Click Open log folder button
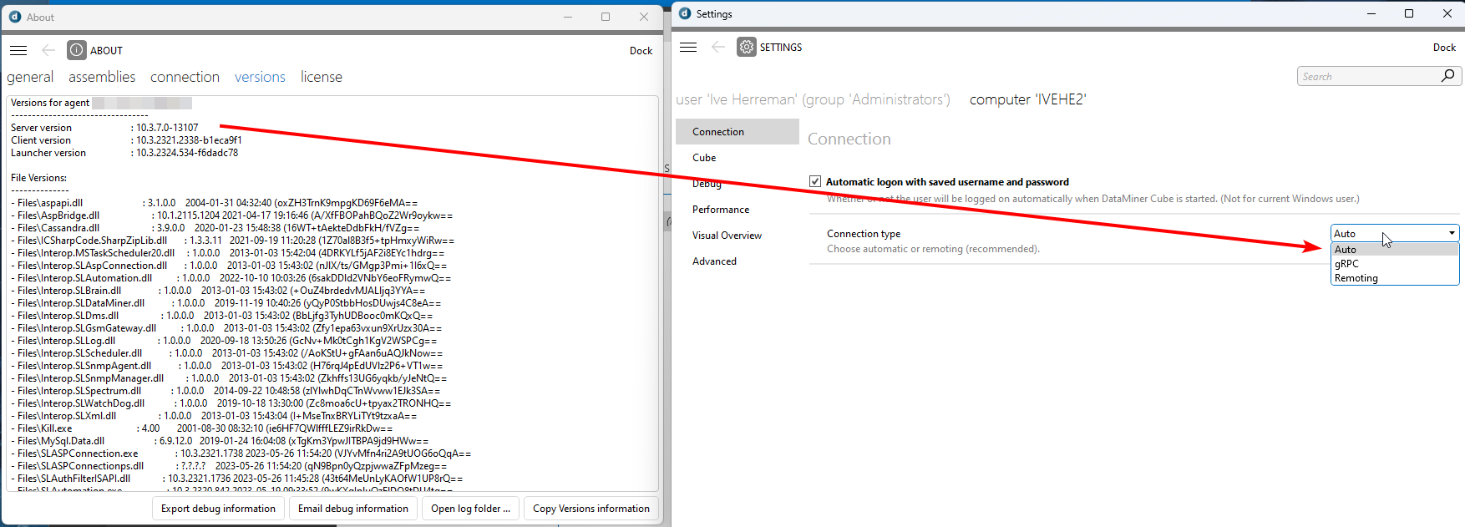 click(x=470, y=509)
